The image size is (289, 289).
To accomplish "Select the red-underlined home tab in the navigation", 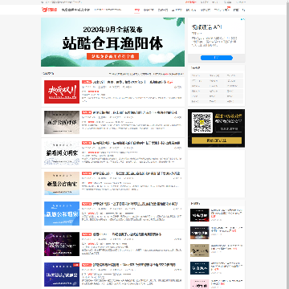I will [x=137, y=10].
